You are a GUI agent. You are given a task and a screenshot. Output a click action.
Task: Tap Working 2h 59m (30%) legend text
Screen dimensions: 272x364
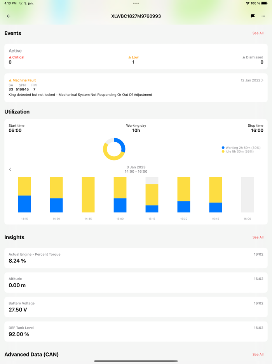[243, 148]
